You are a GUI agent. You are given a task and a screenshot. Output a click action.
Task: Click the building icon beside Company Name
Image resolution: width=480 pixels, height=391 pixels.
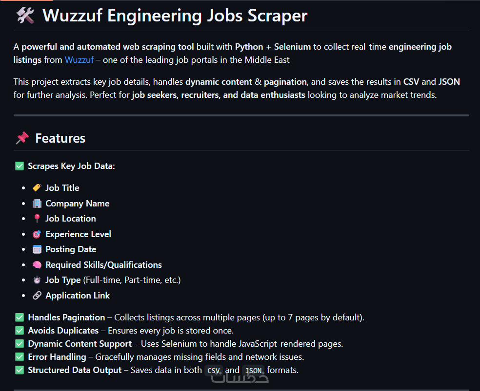37,204
